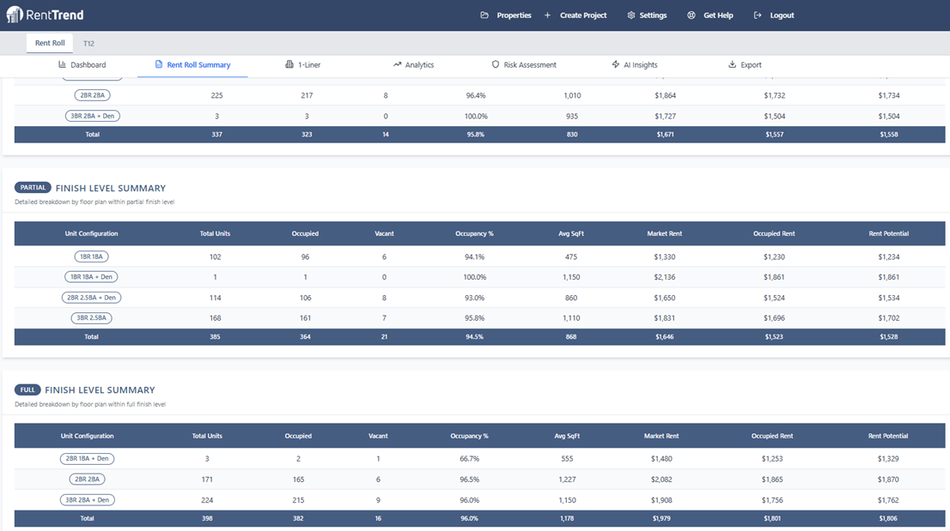Click the Export download icon

click(x=732, y=64)
